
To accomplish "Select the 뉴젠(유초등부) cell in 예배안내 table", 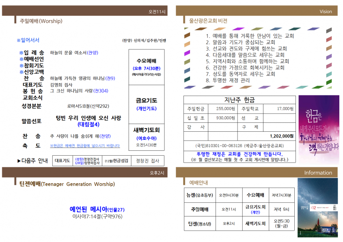I will (200, 195).
